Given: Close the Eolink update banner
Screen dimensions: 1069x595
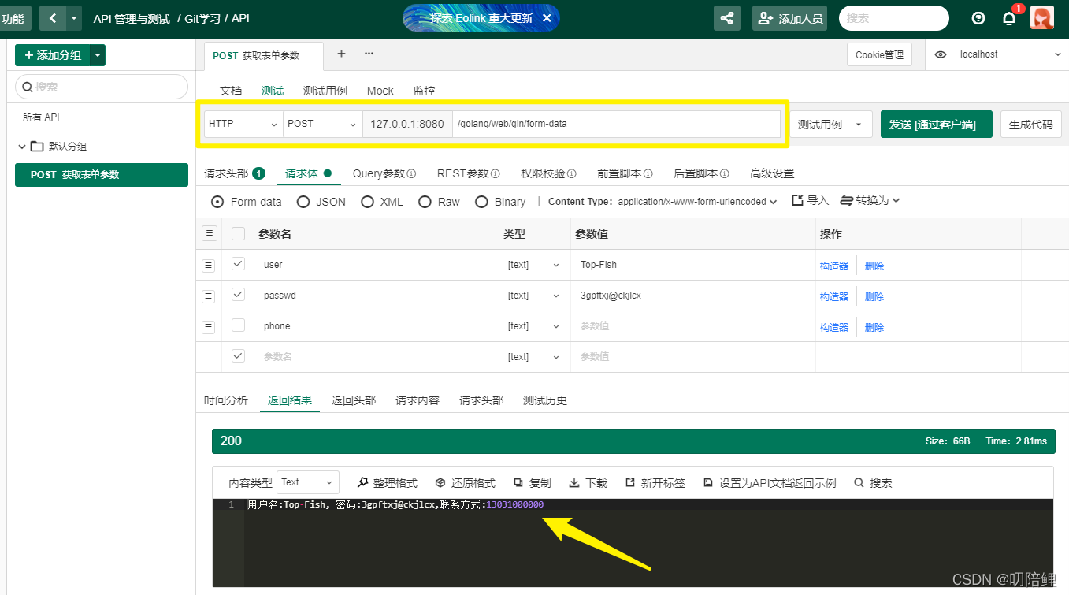Looking at the screenshot, I should (x=547, y=17).
